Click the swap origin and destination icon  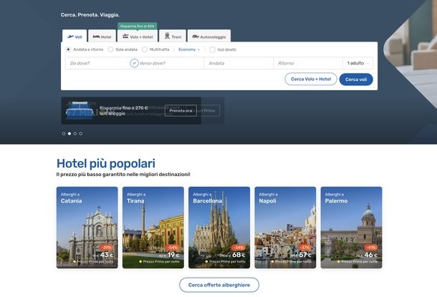coord(134,63)
